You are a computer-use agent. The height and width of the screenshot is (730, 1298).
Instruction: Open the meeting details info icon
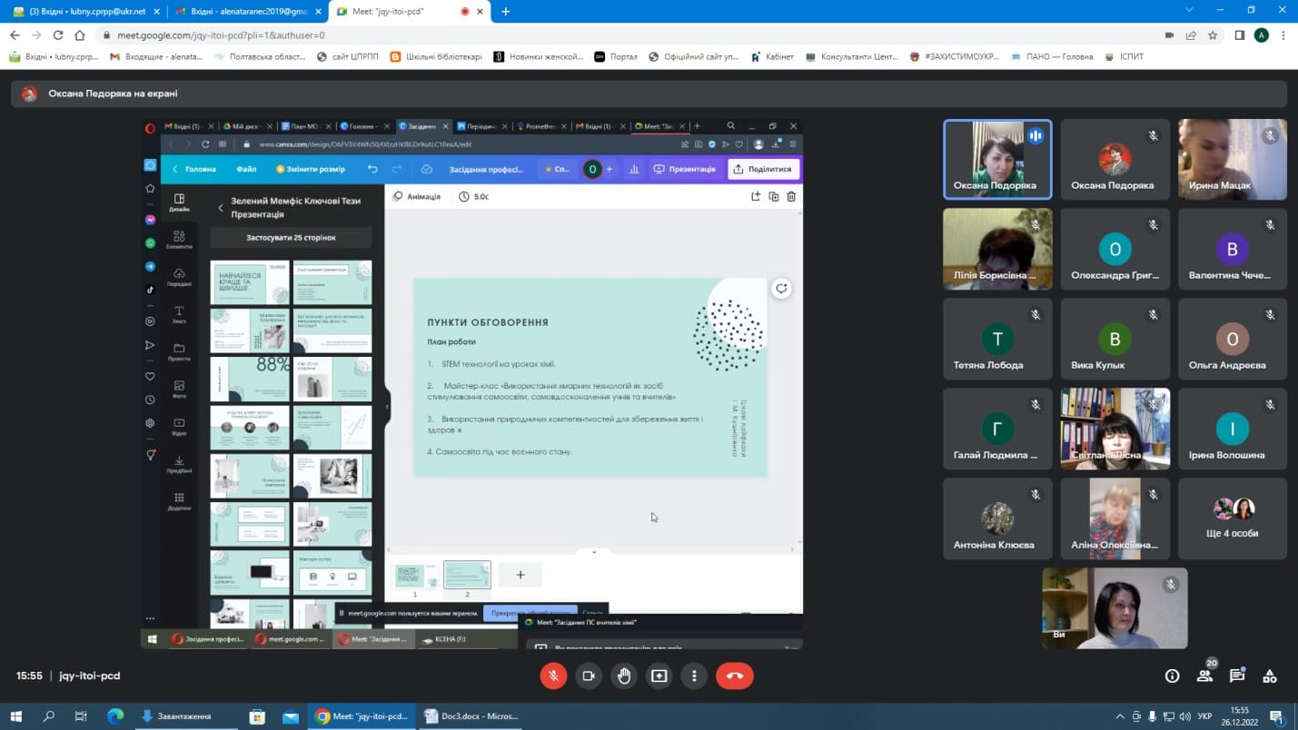pos(1172,676)
